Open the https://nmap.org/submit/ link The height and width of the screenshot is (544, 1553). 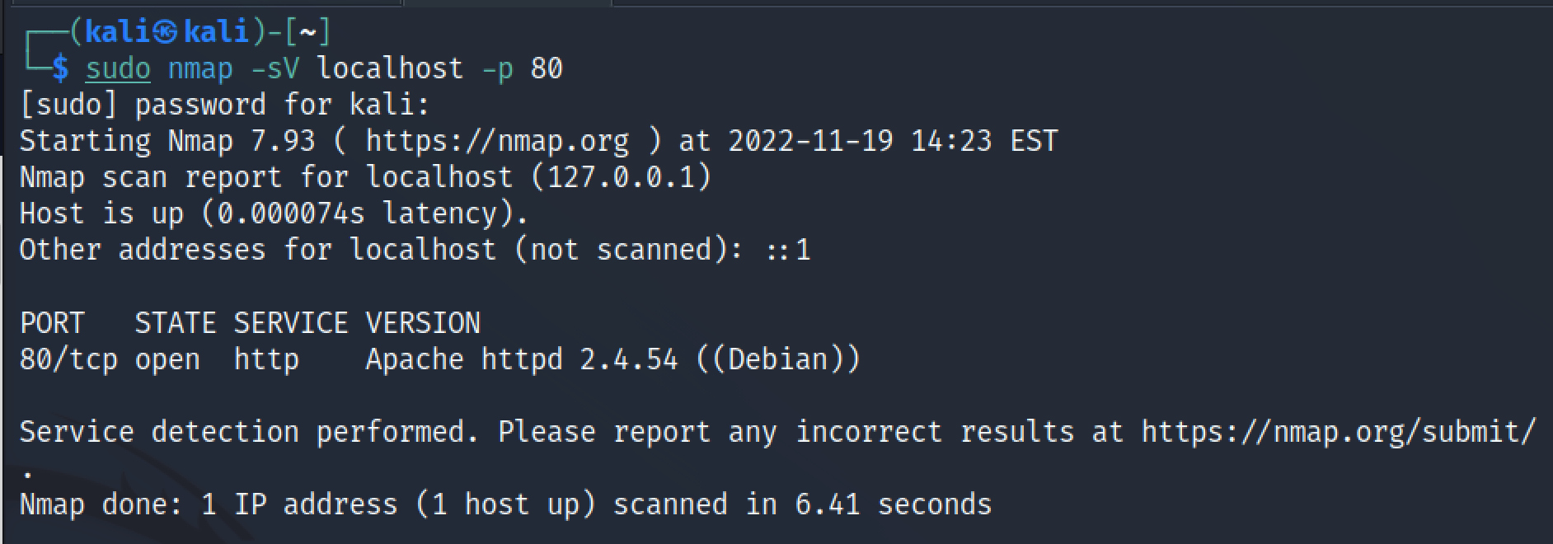click(1339, 431)
